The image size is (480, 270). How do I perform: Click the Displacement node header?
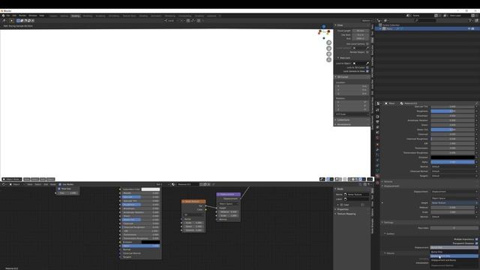point(228,194)
